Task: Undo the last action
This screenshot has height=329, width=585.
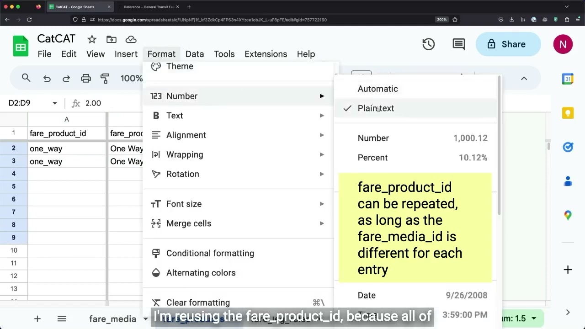Action: coord(47,79)
